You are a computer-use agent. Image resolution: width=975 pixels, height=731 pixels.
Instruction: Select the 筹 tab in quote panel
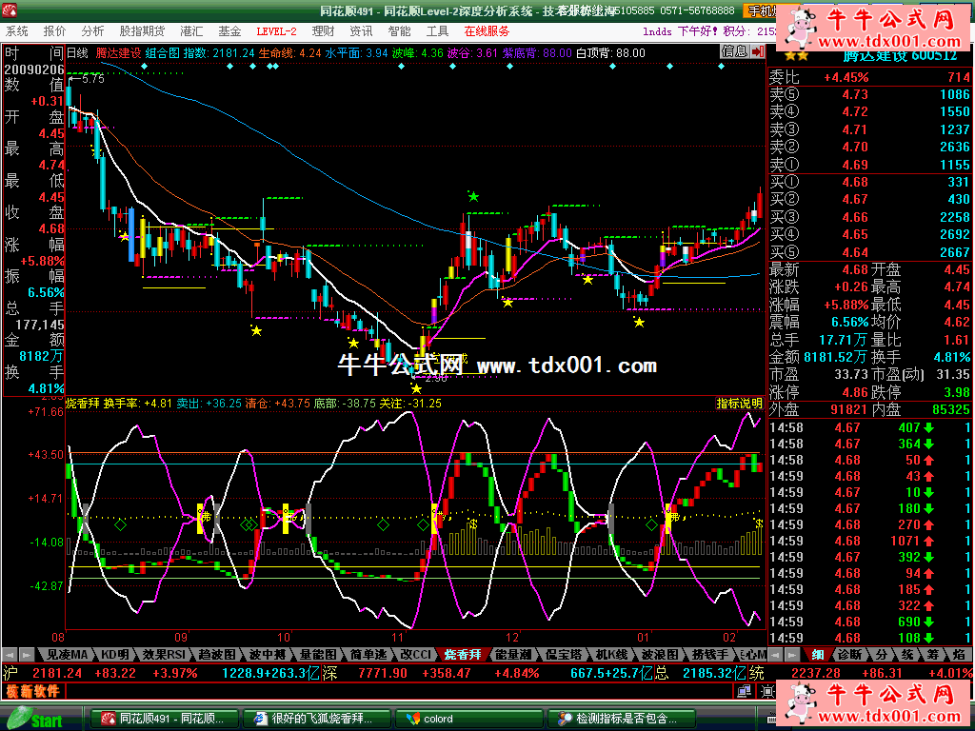pos(934,655)
